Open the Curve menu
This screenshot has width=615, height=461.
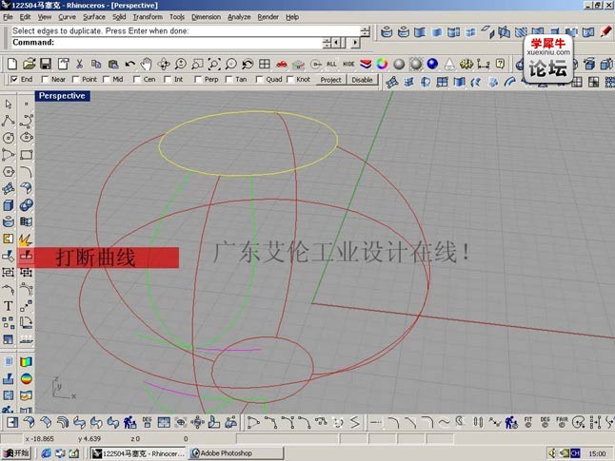pyautogui.click(x=67, y=17)
